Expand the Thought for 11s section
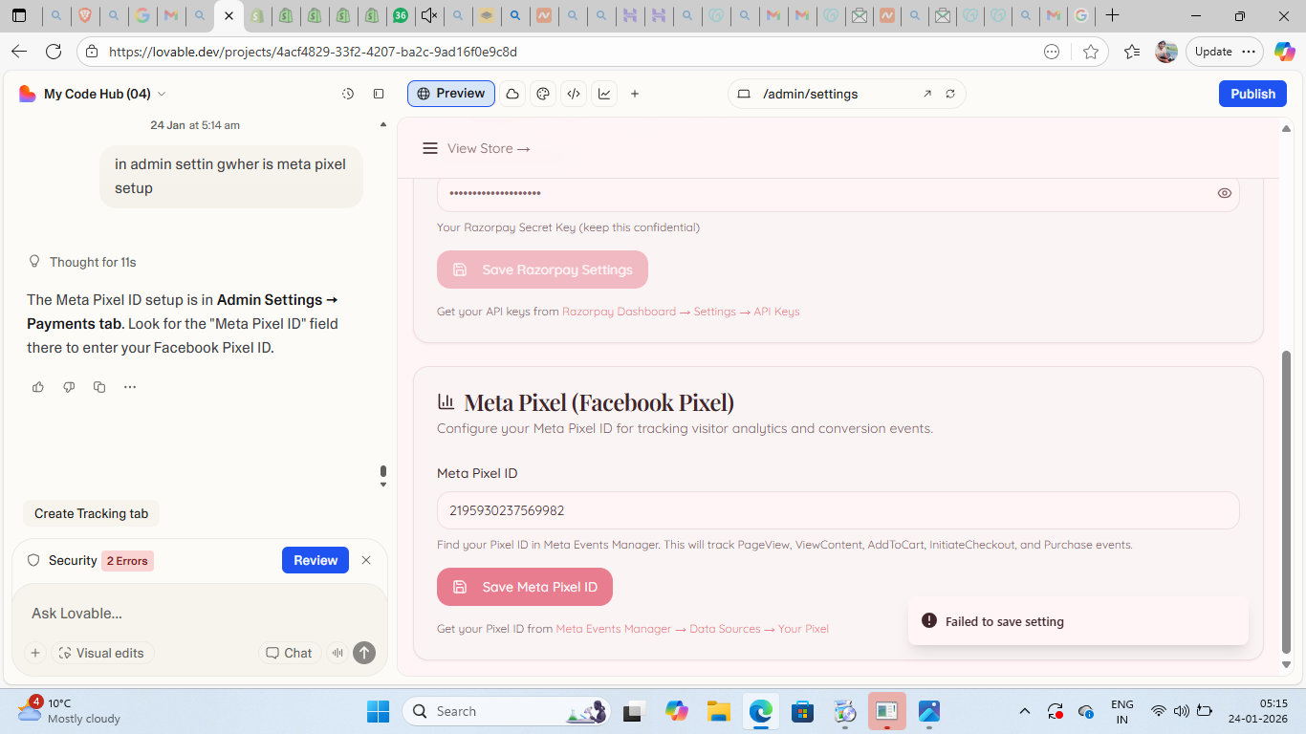 [x=93, y=262]
